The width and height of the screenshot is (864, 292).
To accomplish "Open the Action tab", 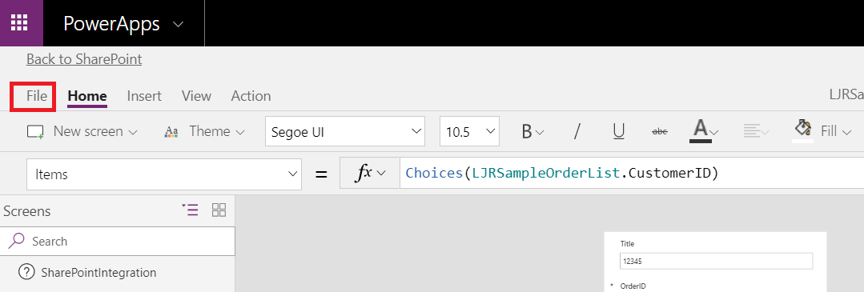I will coord(251,97).
